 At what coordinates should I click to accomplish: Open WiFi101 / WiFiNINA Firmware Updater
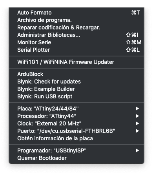76,62
